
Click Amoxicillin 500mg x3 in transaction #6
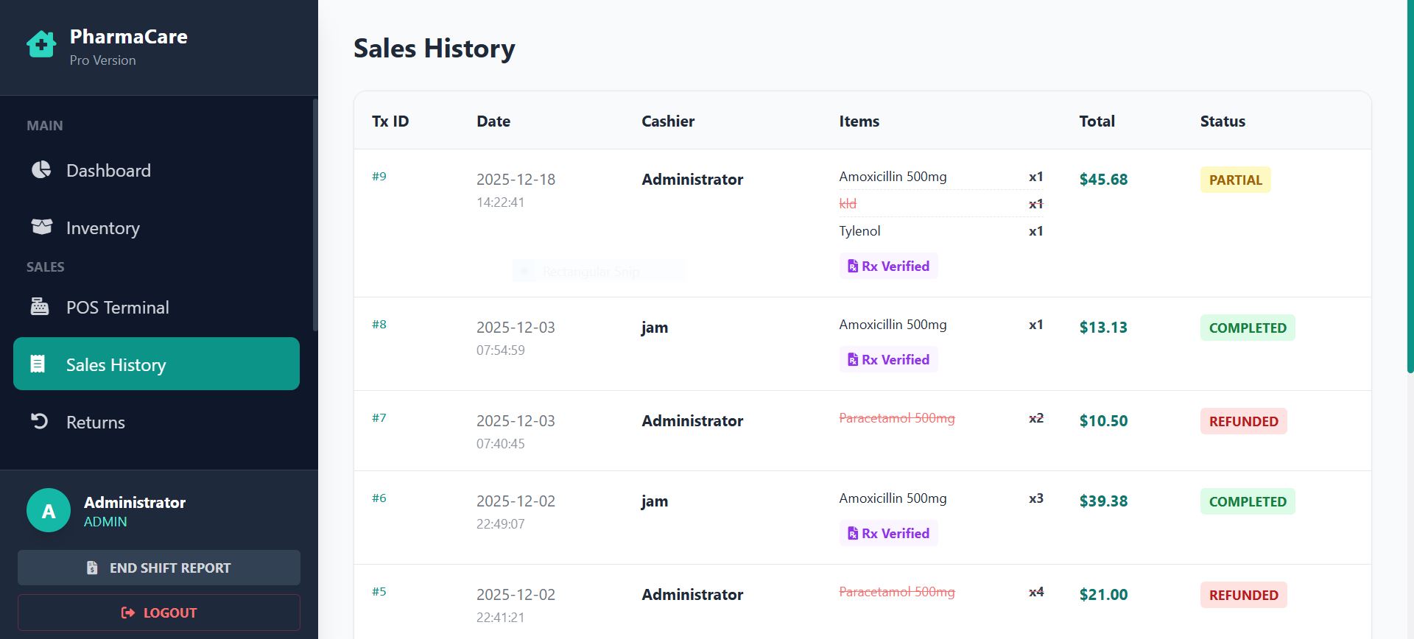[x=893, y=498]
